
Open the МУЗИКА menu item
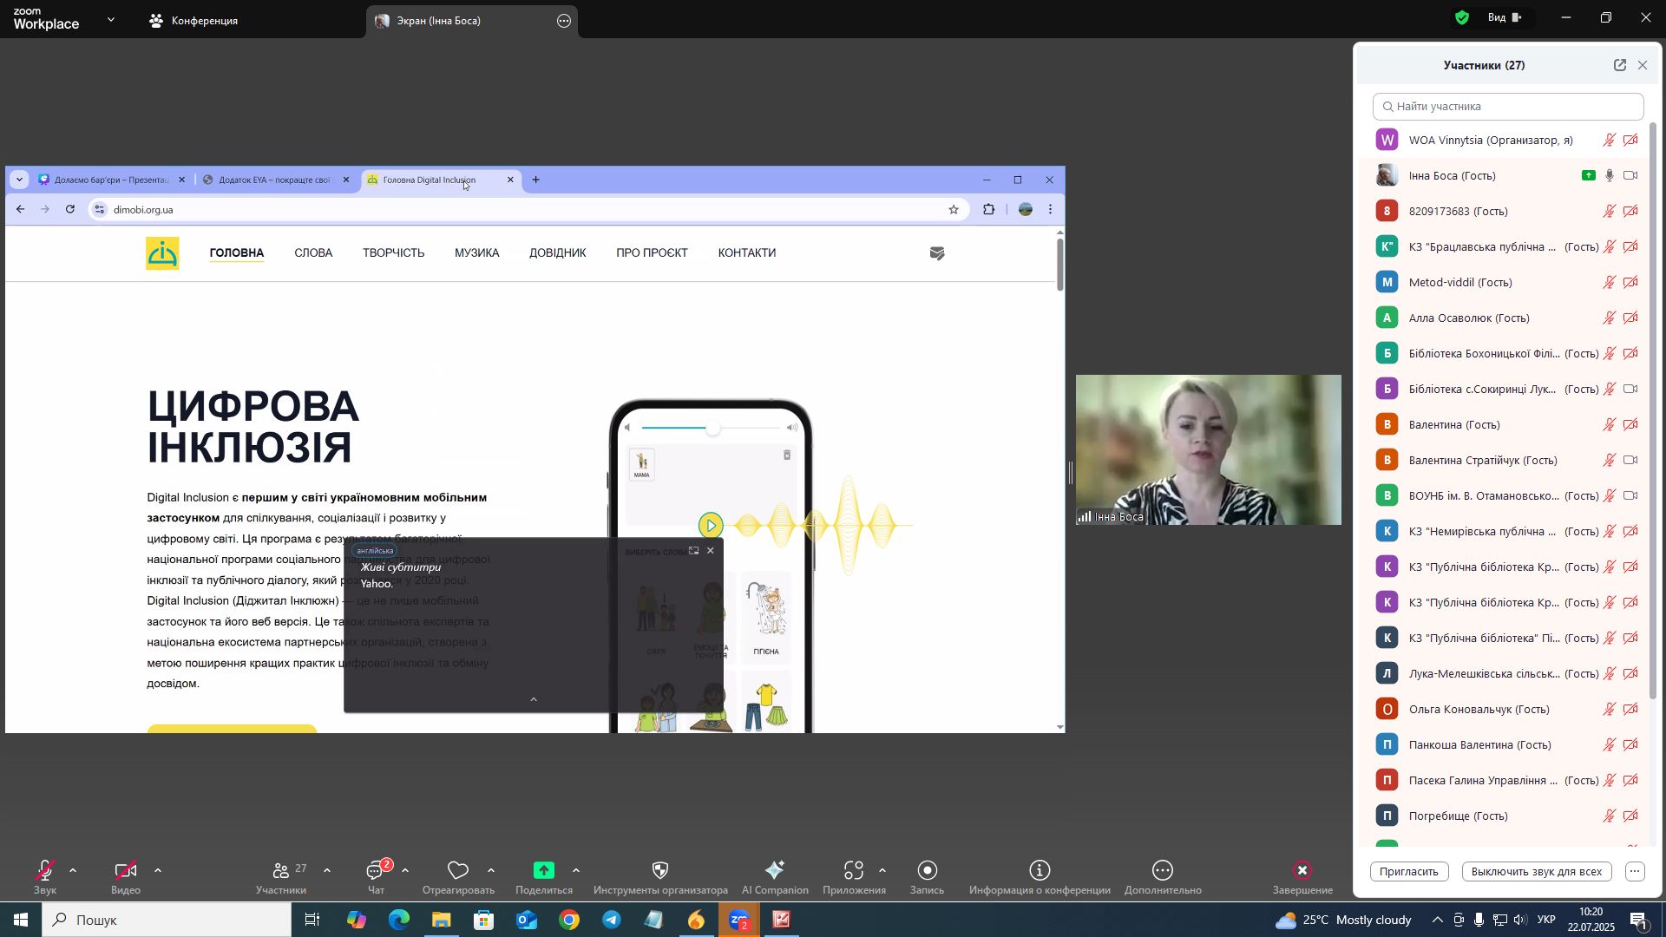coord(477,253)
